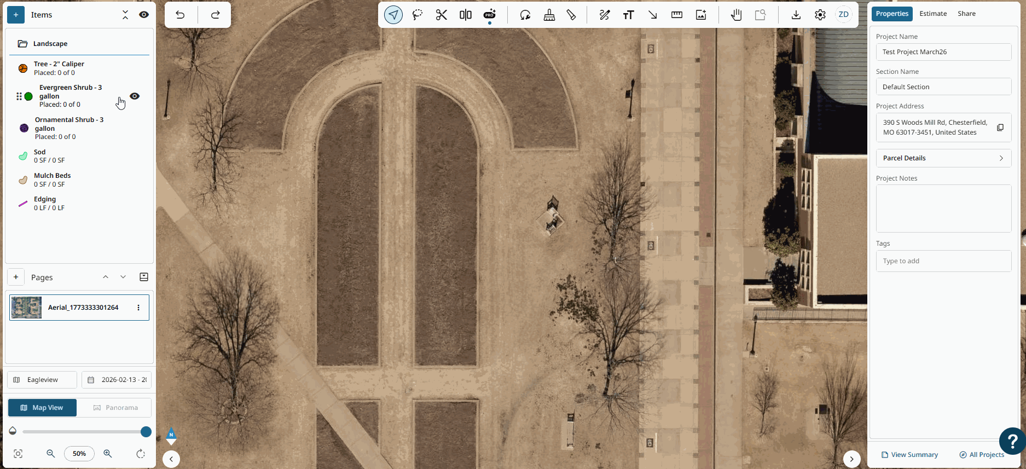Activate the arrow annotation tool
Viewport: 1026px width, 469px height.
[653, 15]
